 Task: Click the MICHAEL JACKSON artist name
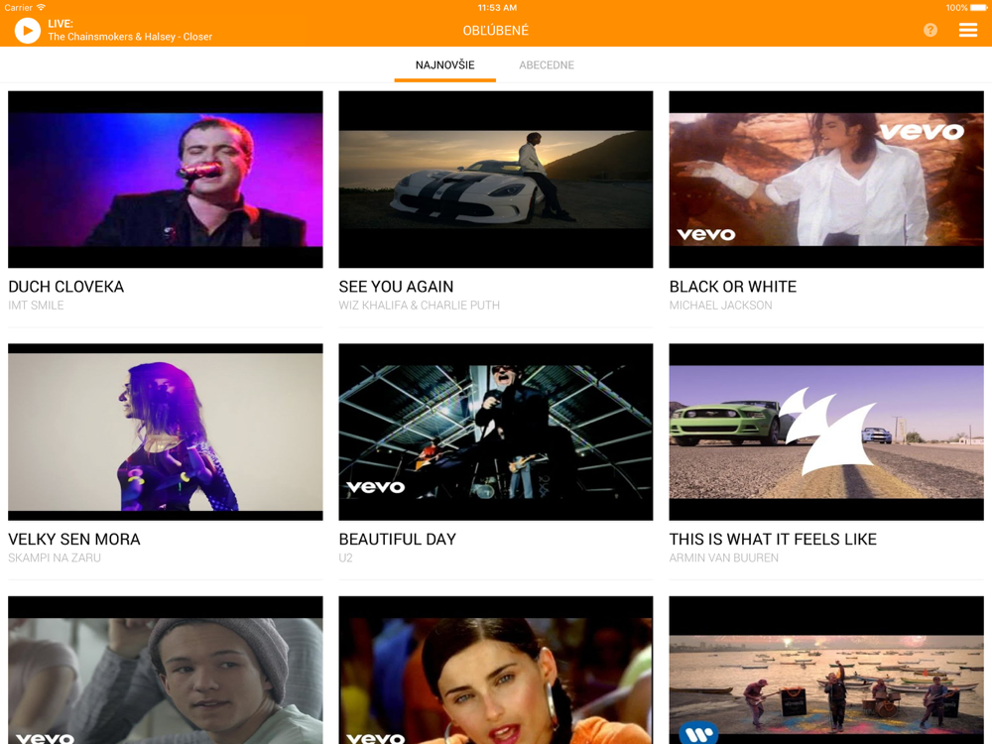pyautogui.click(x=720, y=305)
